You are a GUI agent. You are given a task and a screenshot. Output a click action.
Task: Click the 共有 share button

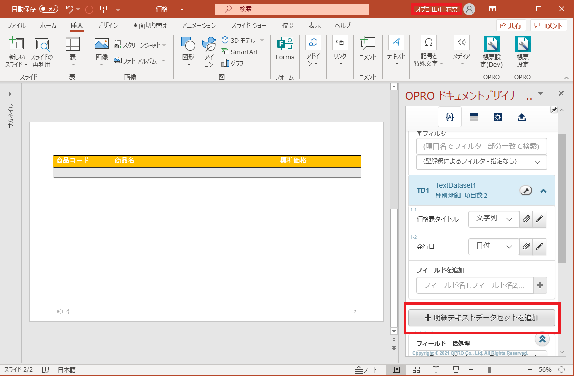coord(511,25)
